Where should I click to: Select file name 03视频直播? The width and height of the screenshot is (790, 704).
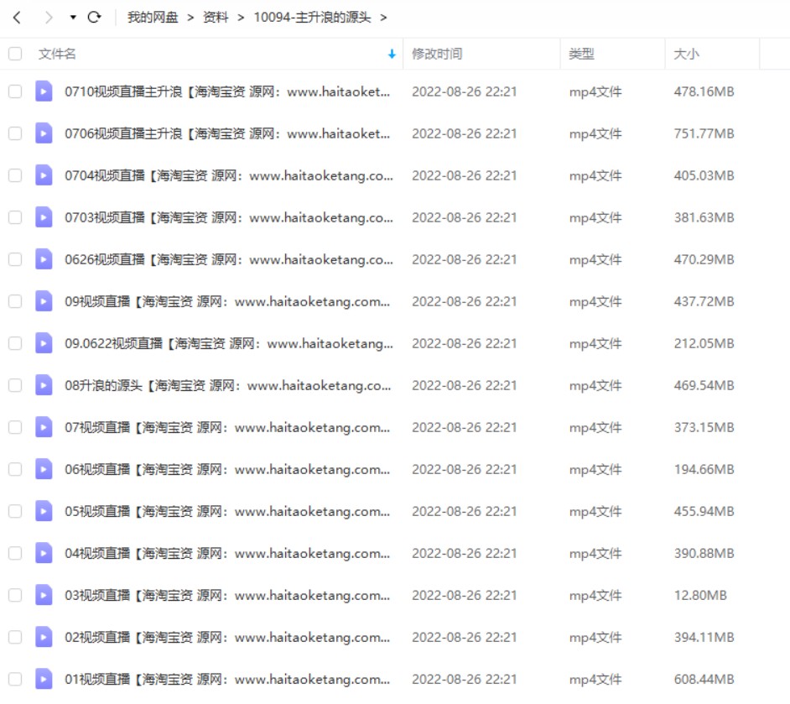coord(227,595)
